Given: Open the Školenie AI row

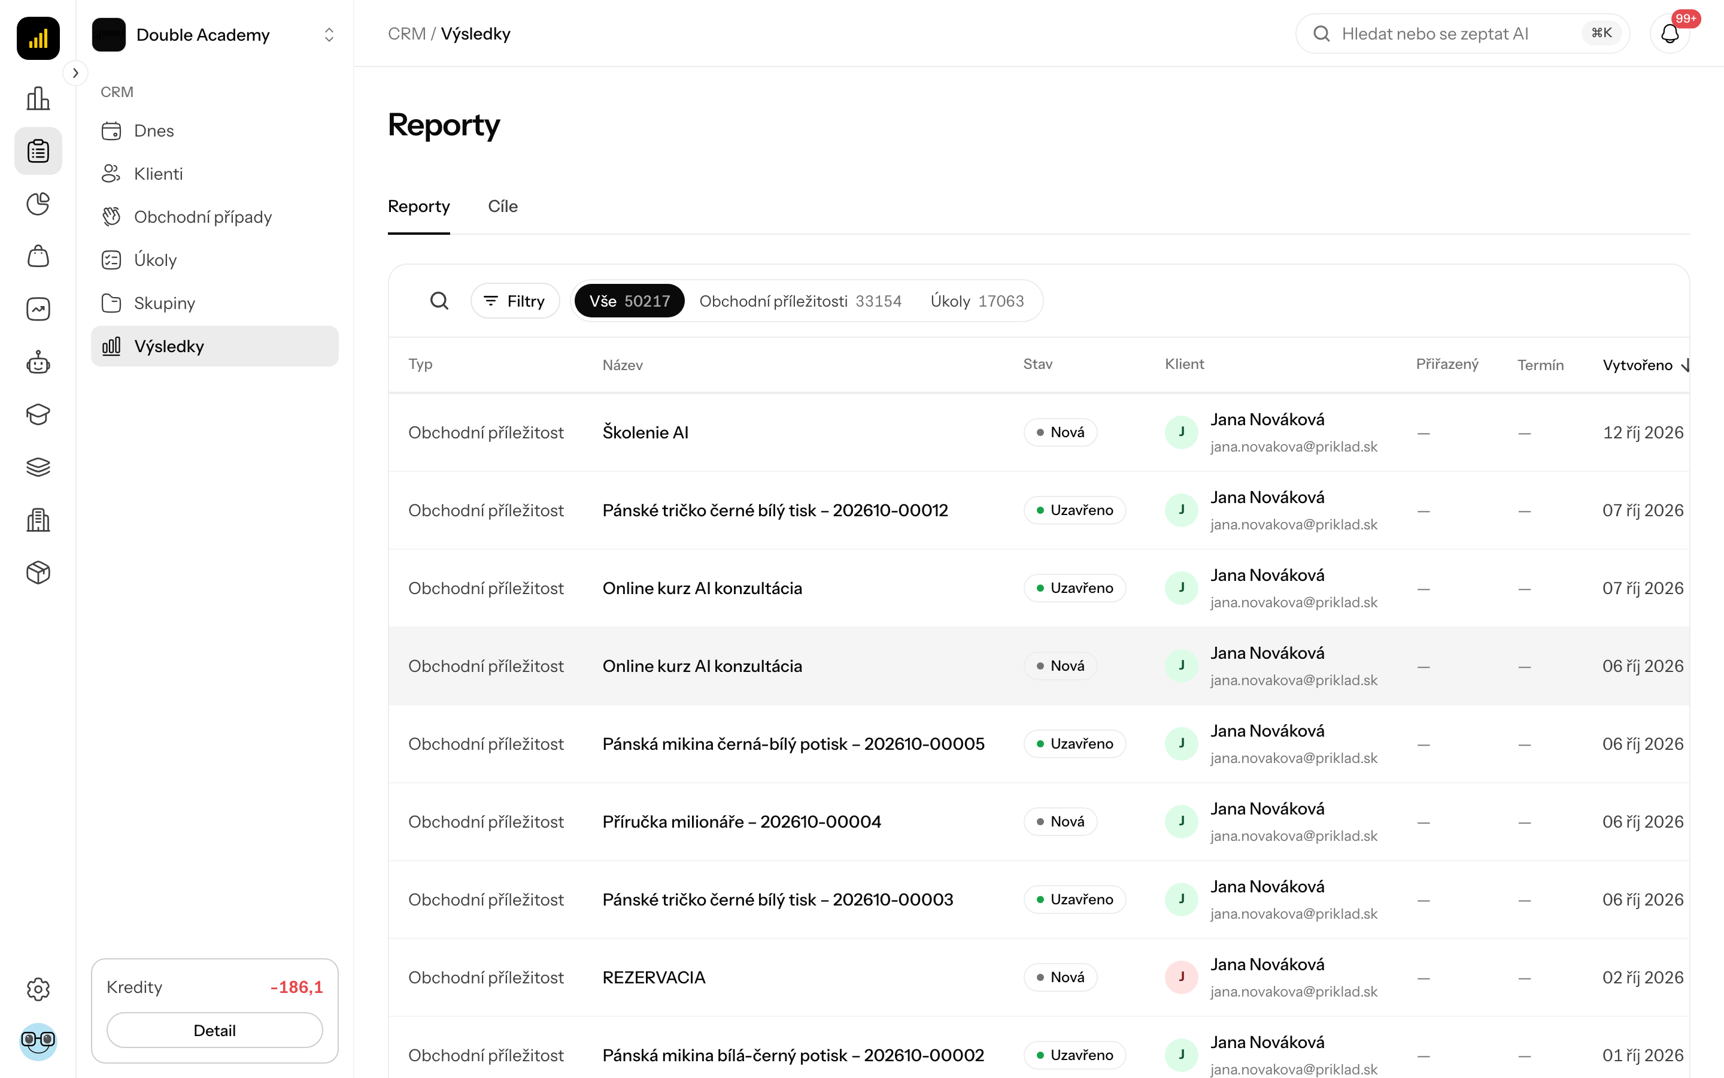Looking at the screenshot, I should 1039,433.
